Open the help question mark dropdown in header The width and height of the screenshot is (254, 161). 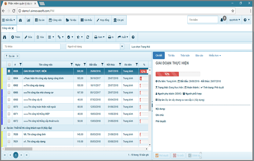click(247, 20)
